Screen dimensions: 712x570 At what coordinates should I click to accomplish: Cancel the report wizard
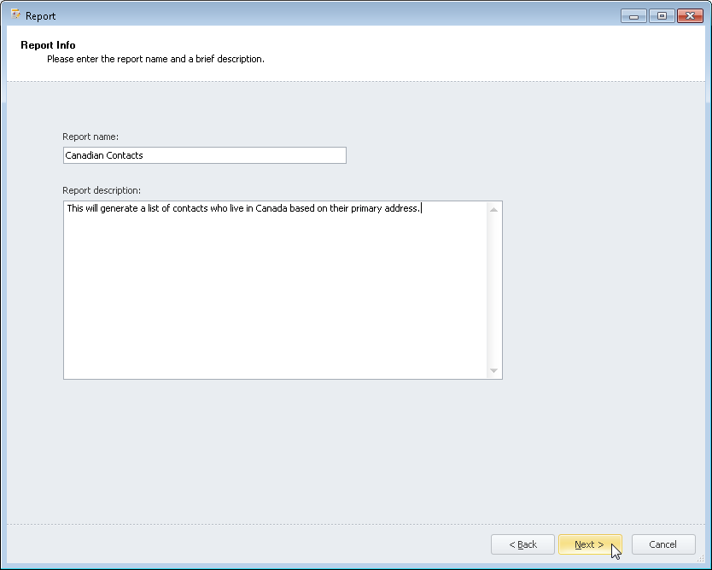662,544
